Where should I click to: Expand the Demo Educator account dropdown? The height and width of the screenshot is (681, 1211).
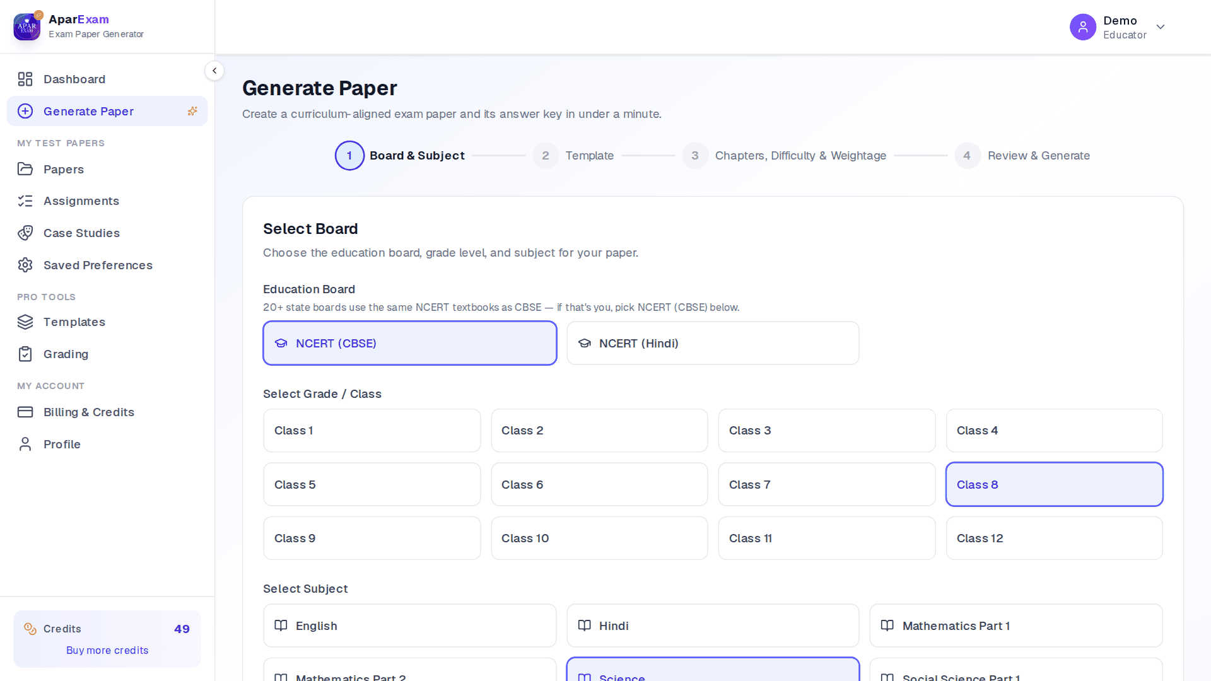pyautogui.click(x=1160, y=26)
